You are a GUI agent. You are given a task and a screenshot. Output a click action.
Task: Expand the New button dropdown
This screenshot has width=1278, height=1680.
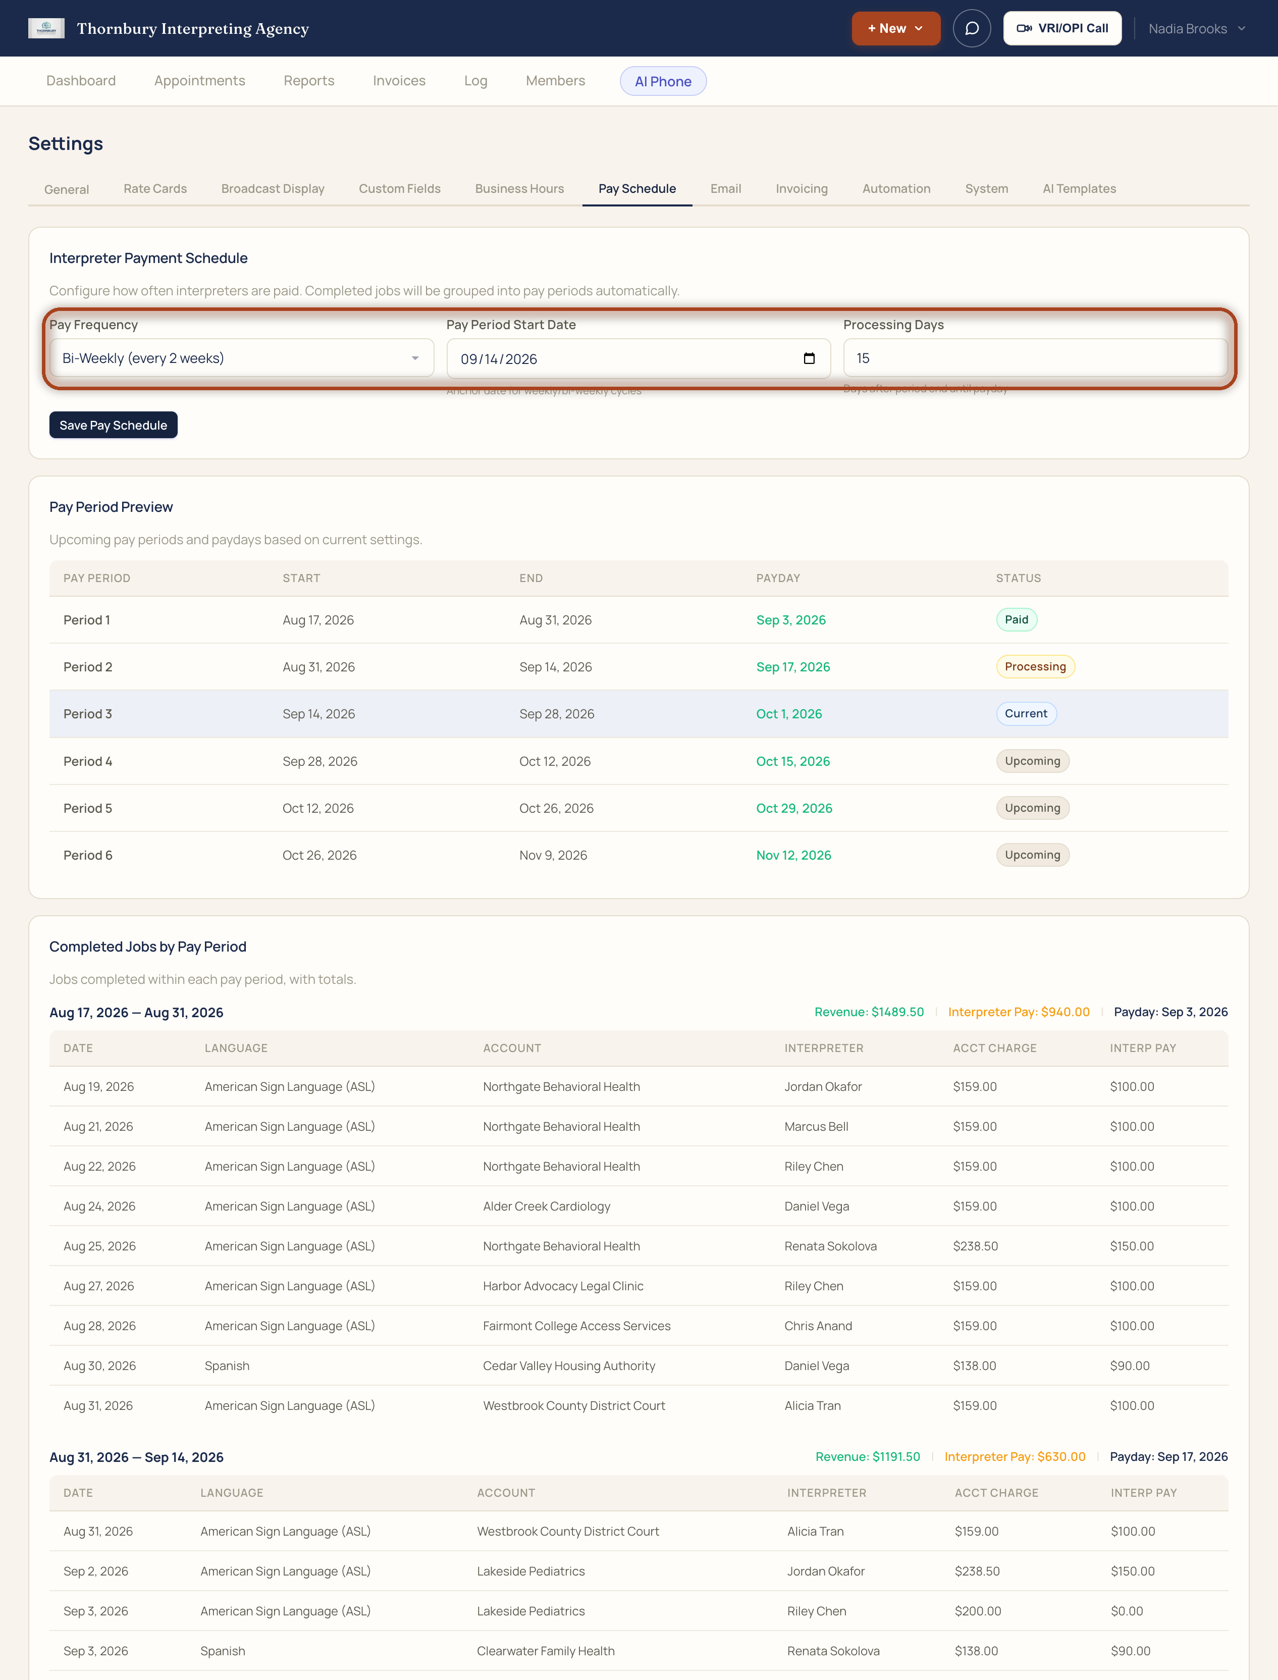tap(895, 28)
